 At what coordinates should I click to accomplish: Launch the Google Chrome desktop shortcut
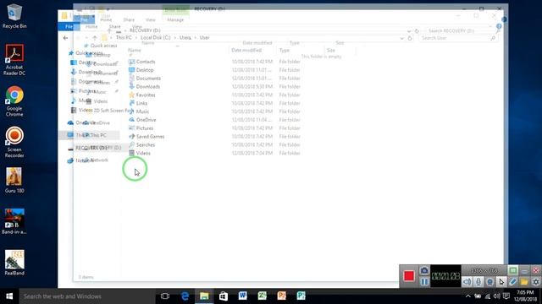[x=14, y=101]
